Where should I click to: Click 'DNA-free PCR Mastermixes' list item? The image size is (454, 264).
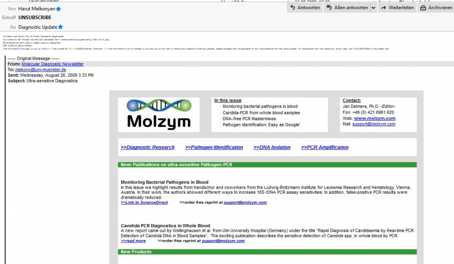click(x=249, y=119)
